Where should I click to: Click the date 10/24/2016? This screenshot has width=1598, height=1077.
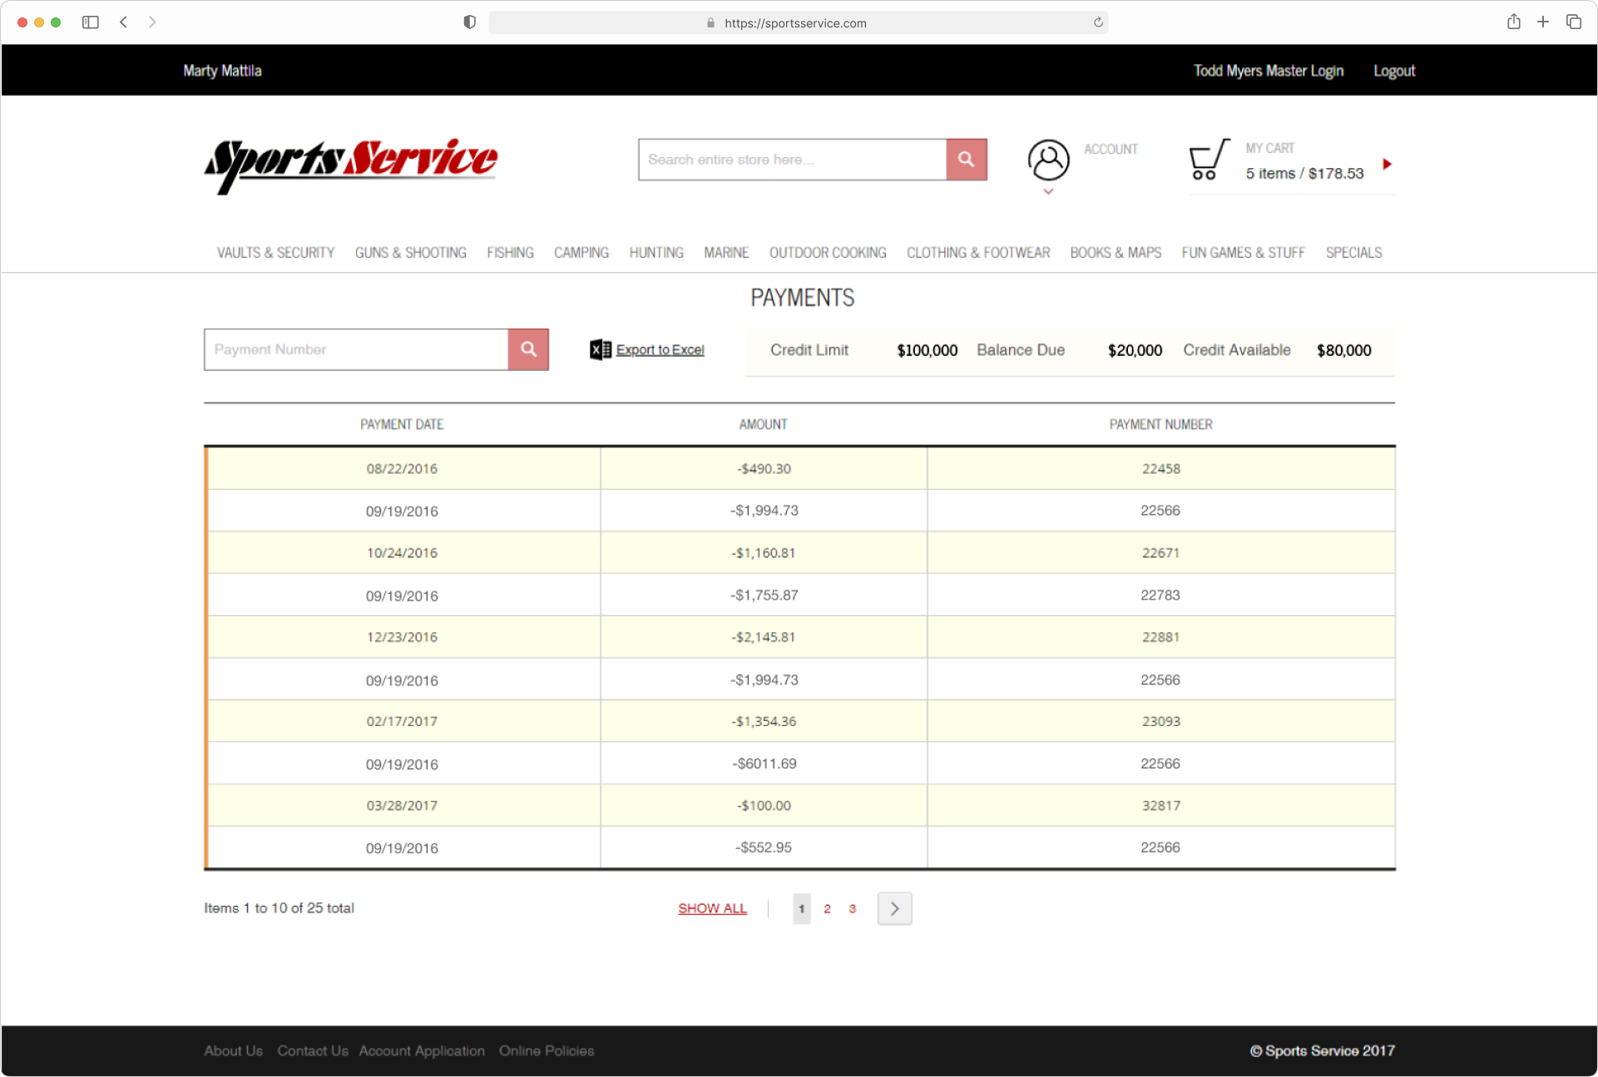[402, 553]
